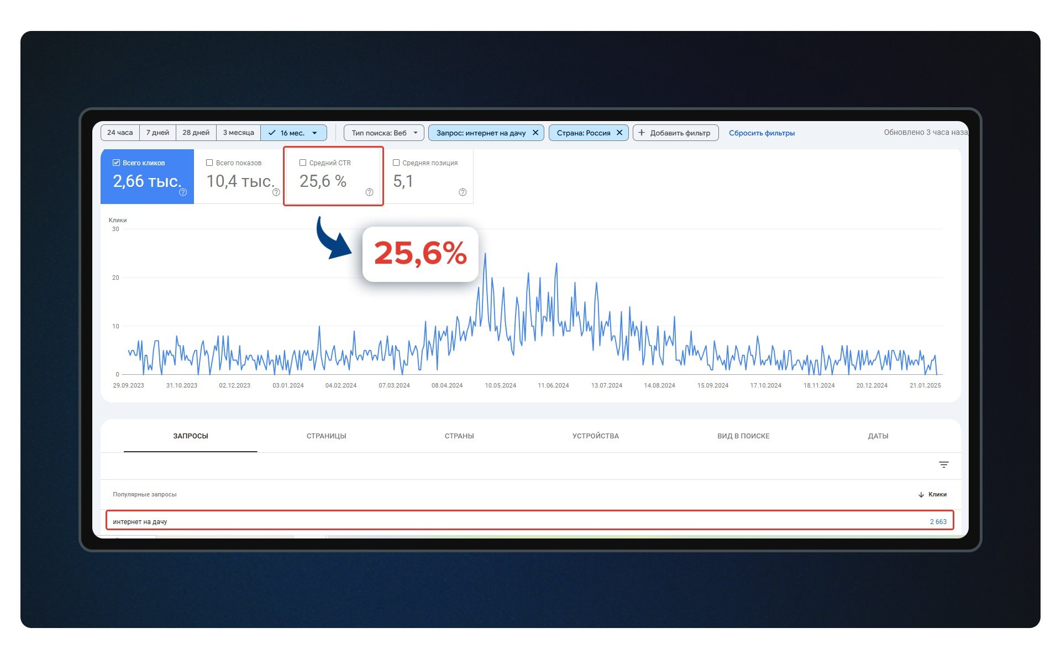Open the Тип поиска: Веб dropdown
This screenshot has width=1061, height=659.
(x=384, y=133)
